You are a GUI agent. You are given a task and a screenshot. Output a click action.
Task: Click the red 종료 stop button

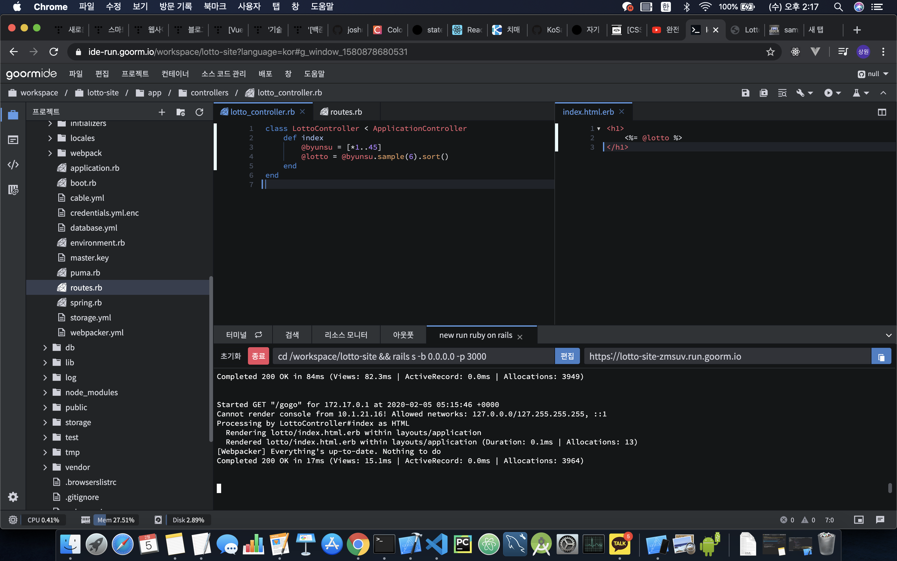258,357
